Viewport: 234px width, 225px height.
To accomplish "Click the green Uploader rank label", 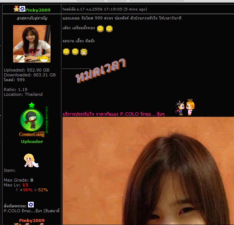I will point(32,142).
